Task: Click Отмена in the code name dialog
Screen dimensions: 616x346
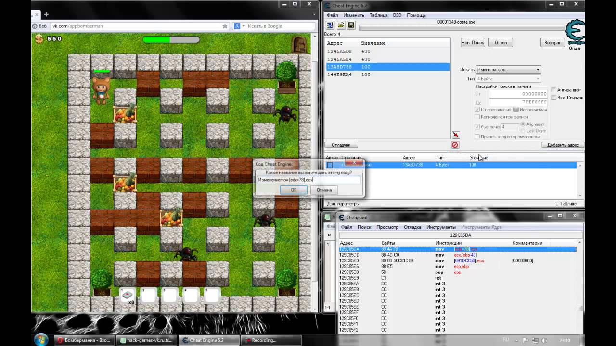Action: [324, 190]
